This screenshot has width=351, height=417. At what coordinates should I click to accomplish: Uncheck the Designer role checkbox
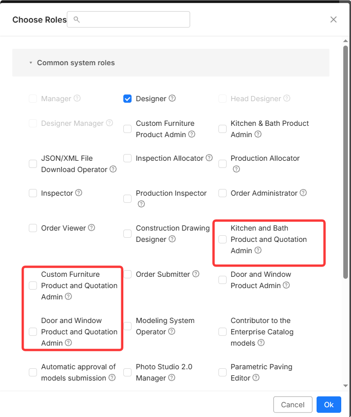127,99
